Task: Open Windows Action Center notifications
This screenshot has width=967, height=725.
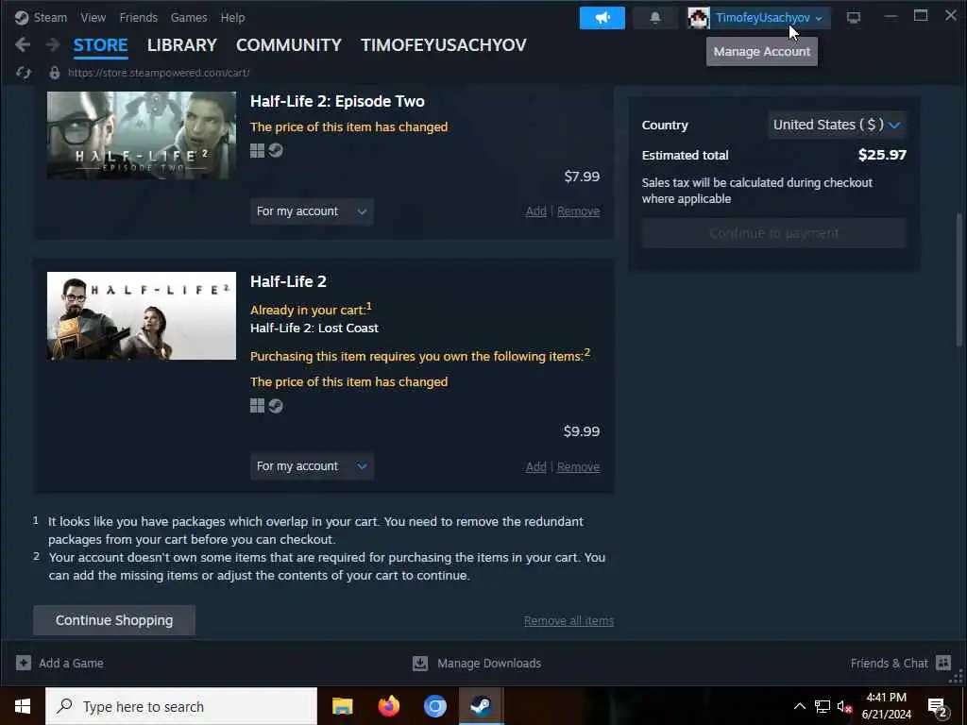Action: [938, 707]
